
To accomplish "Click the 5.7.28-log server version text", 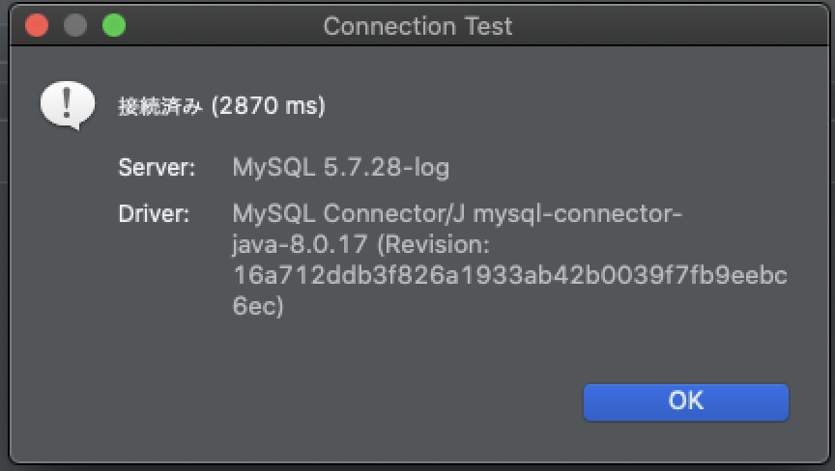I will 387,167.
